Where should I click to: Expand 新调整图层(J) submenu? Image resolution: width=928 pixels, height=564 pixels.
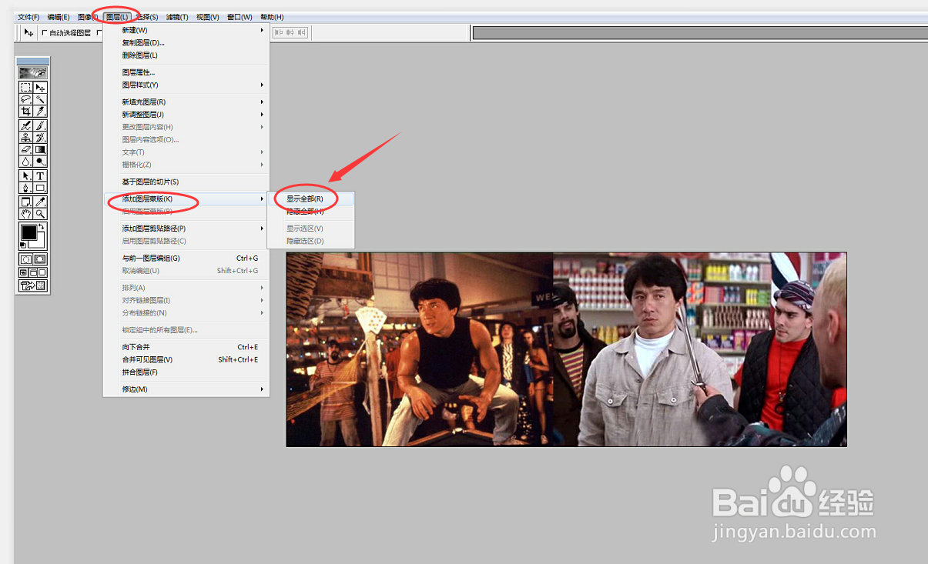point(186,115)
